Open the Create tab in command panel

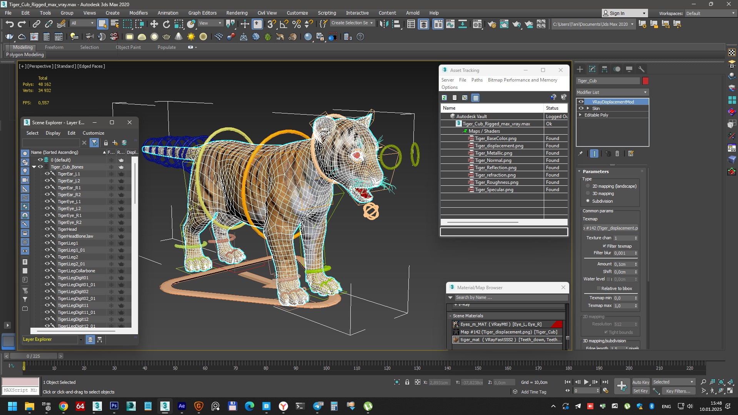tap(580, 69)
